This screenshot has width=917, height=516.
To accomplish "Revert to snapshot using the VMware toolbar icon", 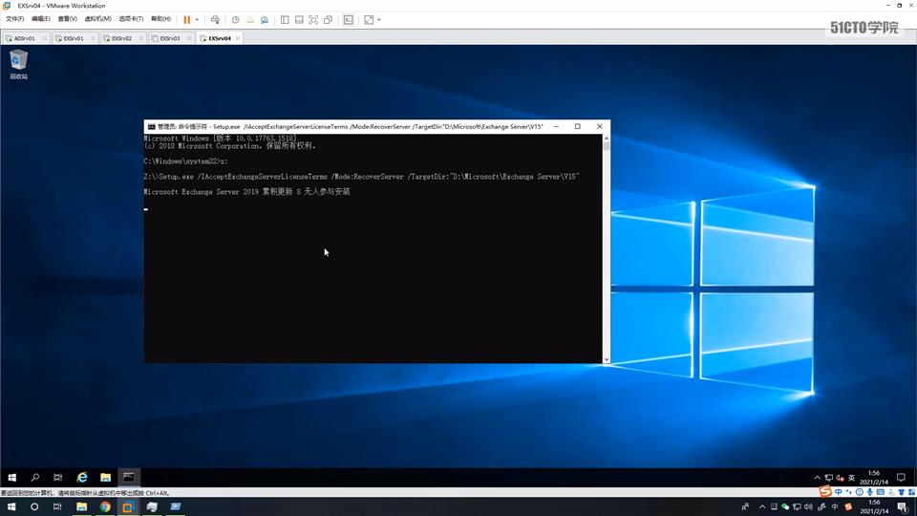I will tap(249, 19).
